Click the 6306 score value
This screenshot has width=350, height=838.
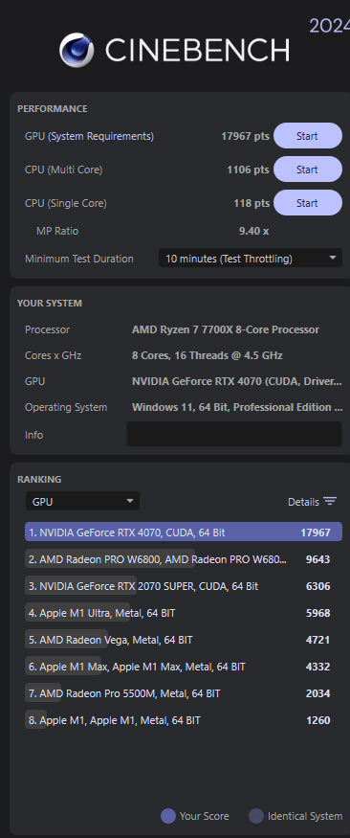click(318, 586)
